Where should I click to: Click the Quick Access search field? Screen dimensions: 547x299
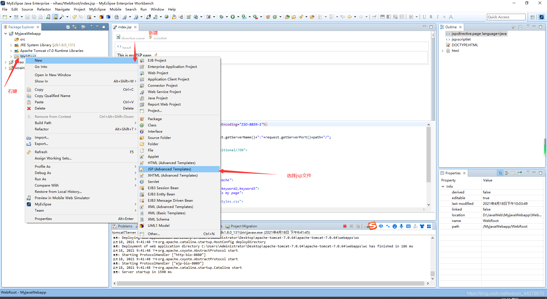pos(506,17)
